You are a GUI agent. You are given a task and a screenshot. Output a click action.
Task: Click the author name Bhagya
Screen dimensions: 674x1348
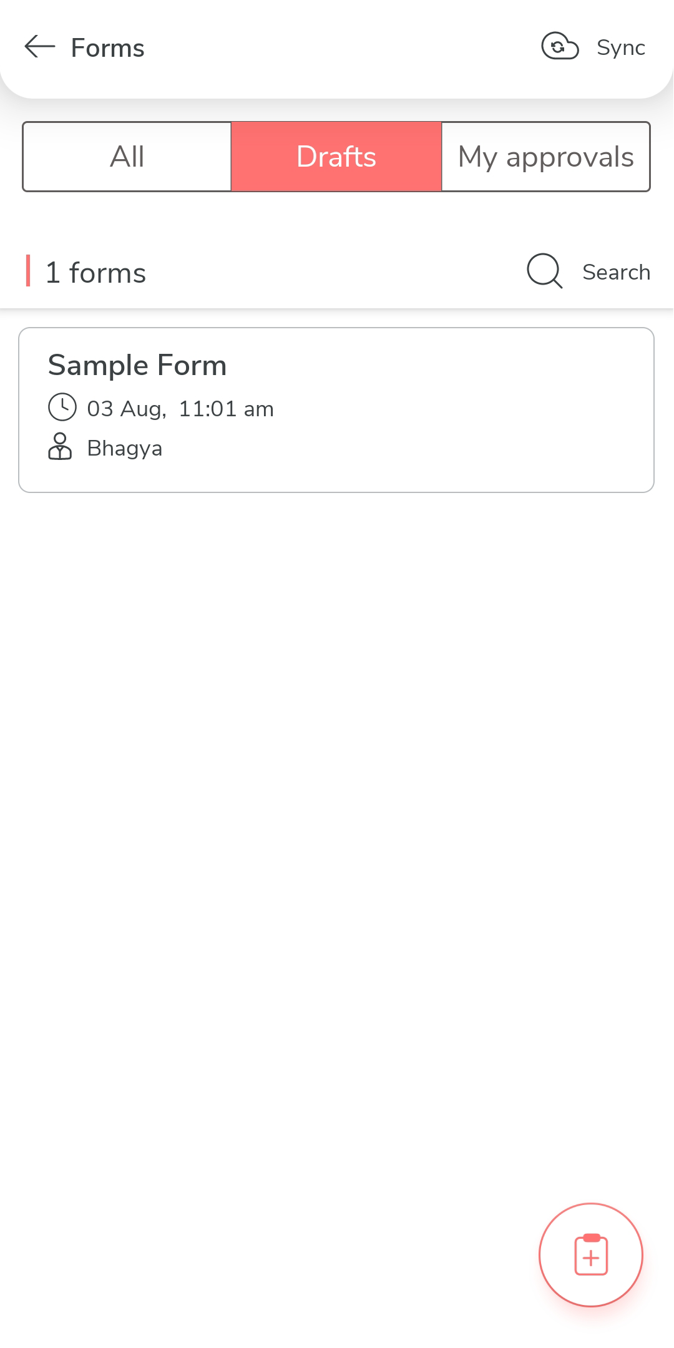pyautogui.click(x=125, y=448)
